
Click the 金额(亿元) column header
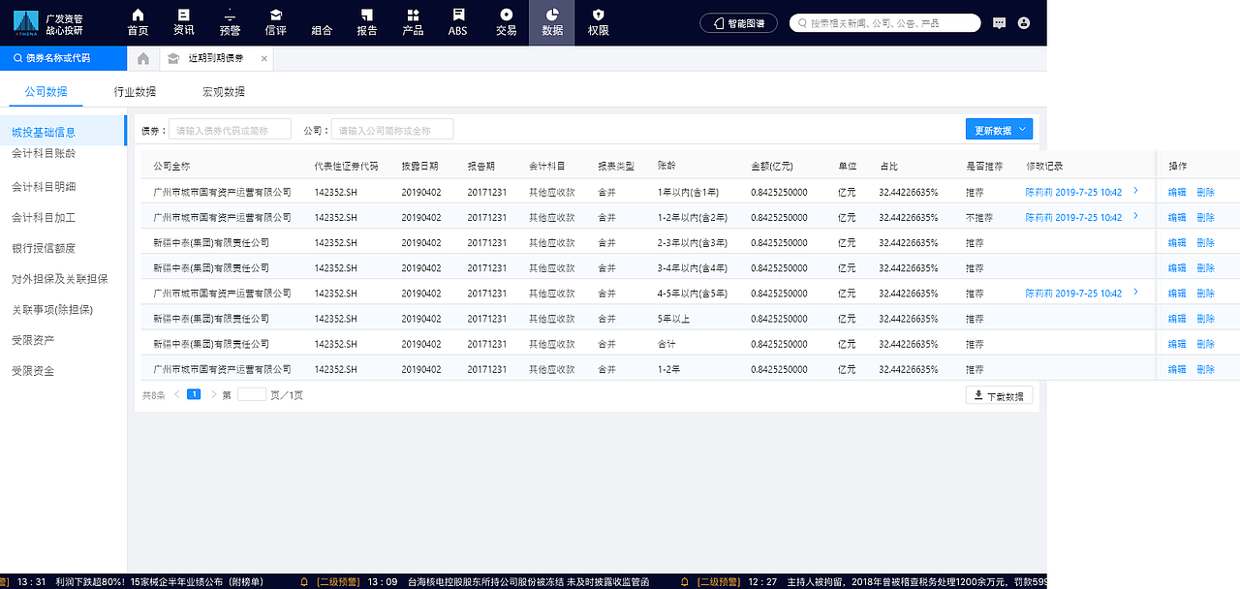(772, 166)
